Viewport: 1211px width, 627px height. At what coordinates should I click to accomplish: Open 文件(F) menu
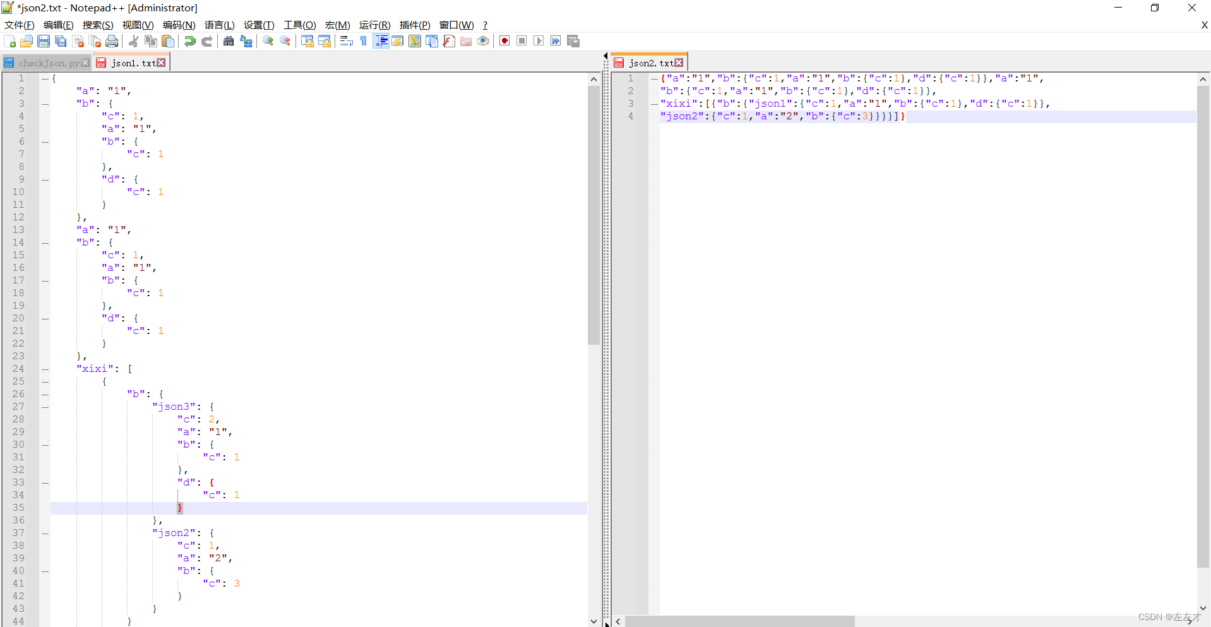20,25
